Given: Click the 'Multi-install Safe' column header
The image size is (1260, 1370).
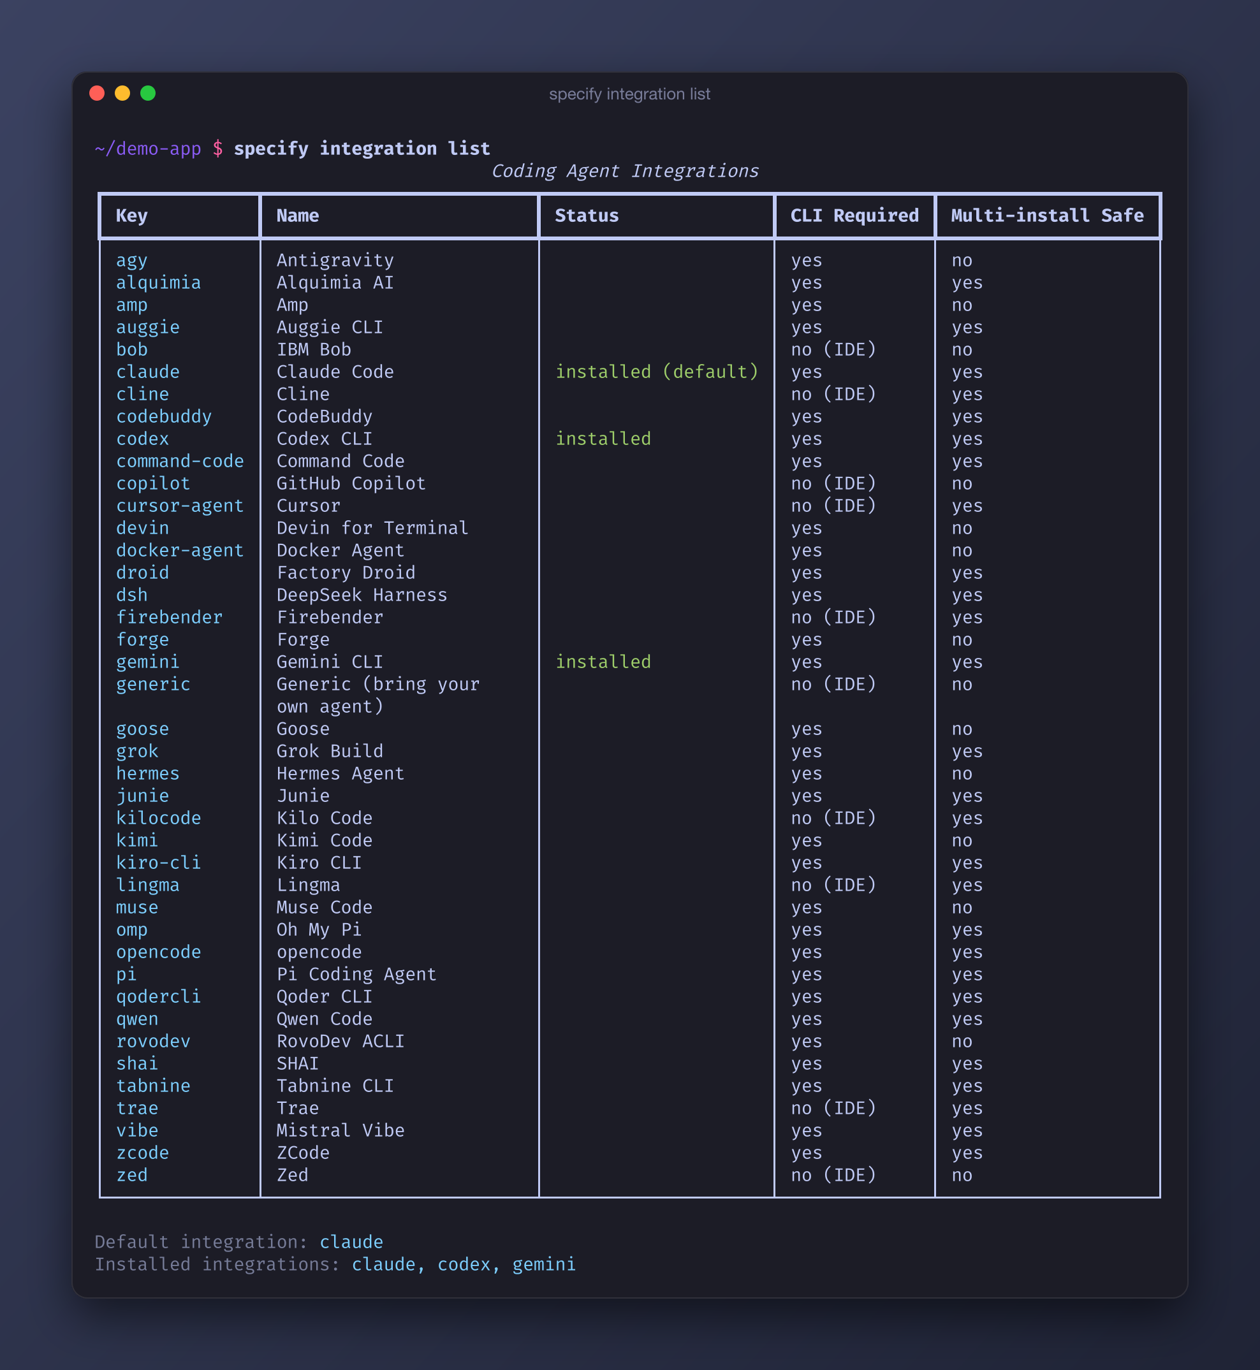Looking at the screenshot, I should [x=1047, y=215].
